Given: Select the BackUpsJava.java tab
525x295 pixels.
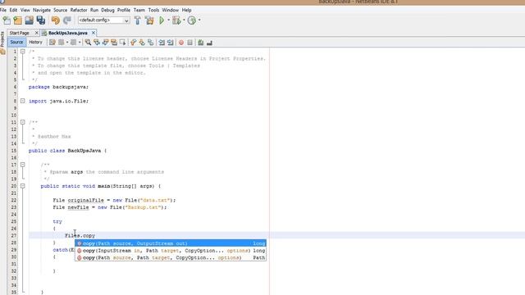Looking at the screenshot, I should coord(67,33).
